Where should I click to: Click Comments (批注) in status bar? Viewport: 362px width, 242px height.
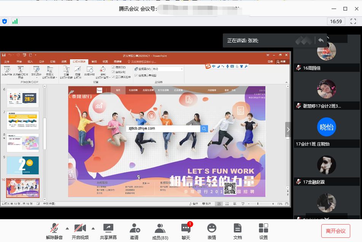click(206, 204)
